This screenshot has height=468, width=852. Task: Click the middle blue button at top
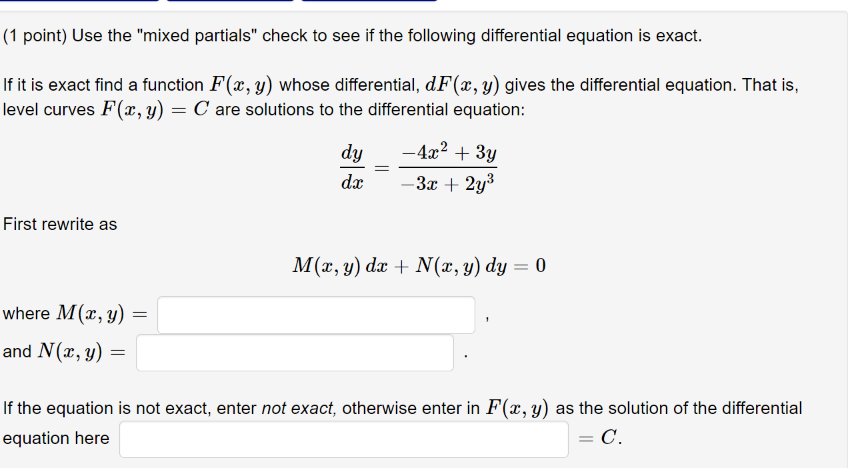(x=230, y=3)
